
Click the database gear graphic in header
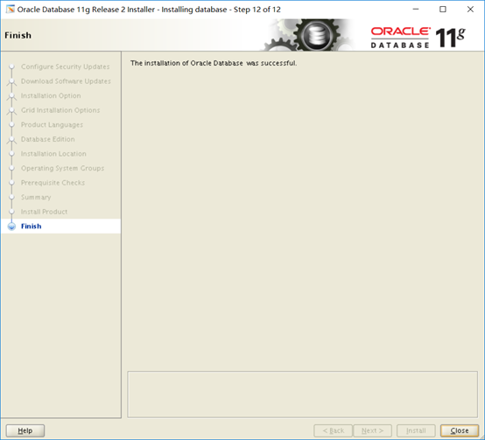[x=309, y=35]
